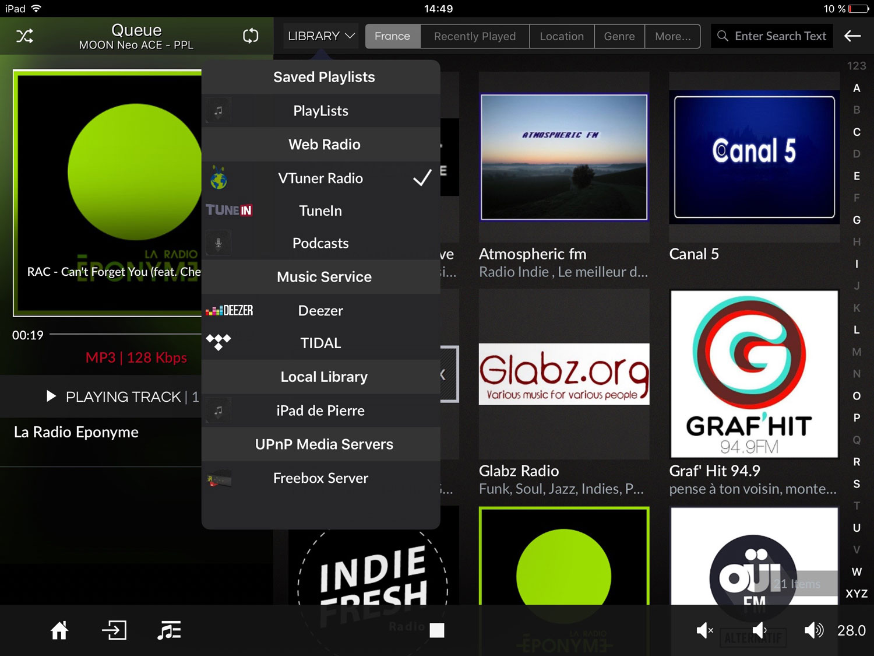Screen dimensions: 874x656
Task: Jump to letter L in index
Action: [x=857, y=330]
